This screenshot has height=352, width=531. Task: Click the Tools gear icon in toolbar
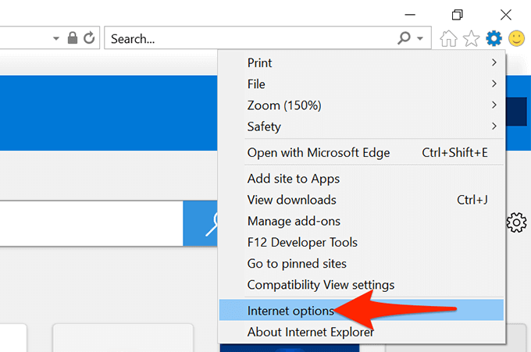pos(494,37)
